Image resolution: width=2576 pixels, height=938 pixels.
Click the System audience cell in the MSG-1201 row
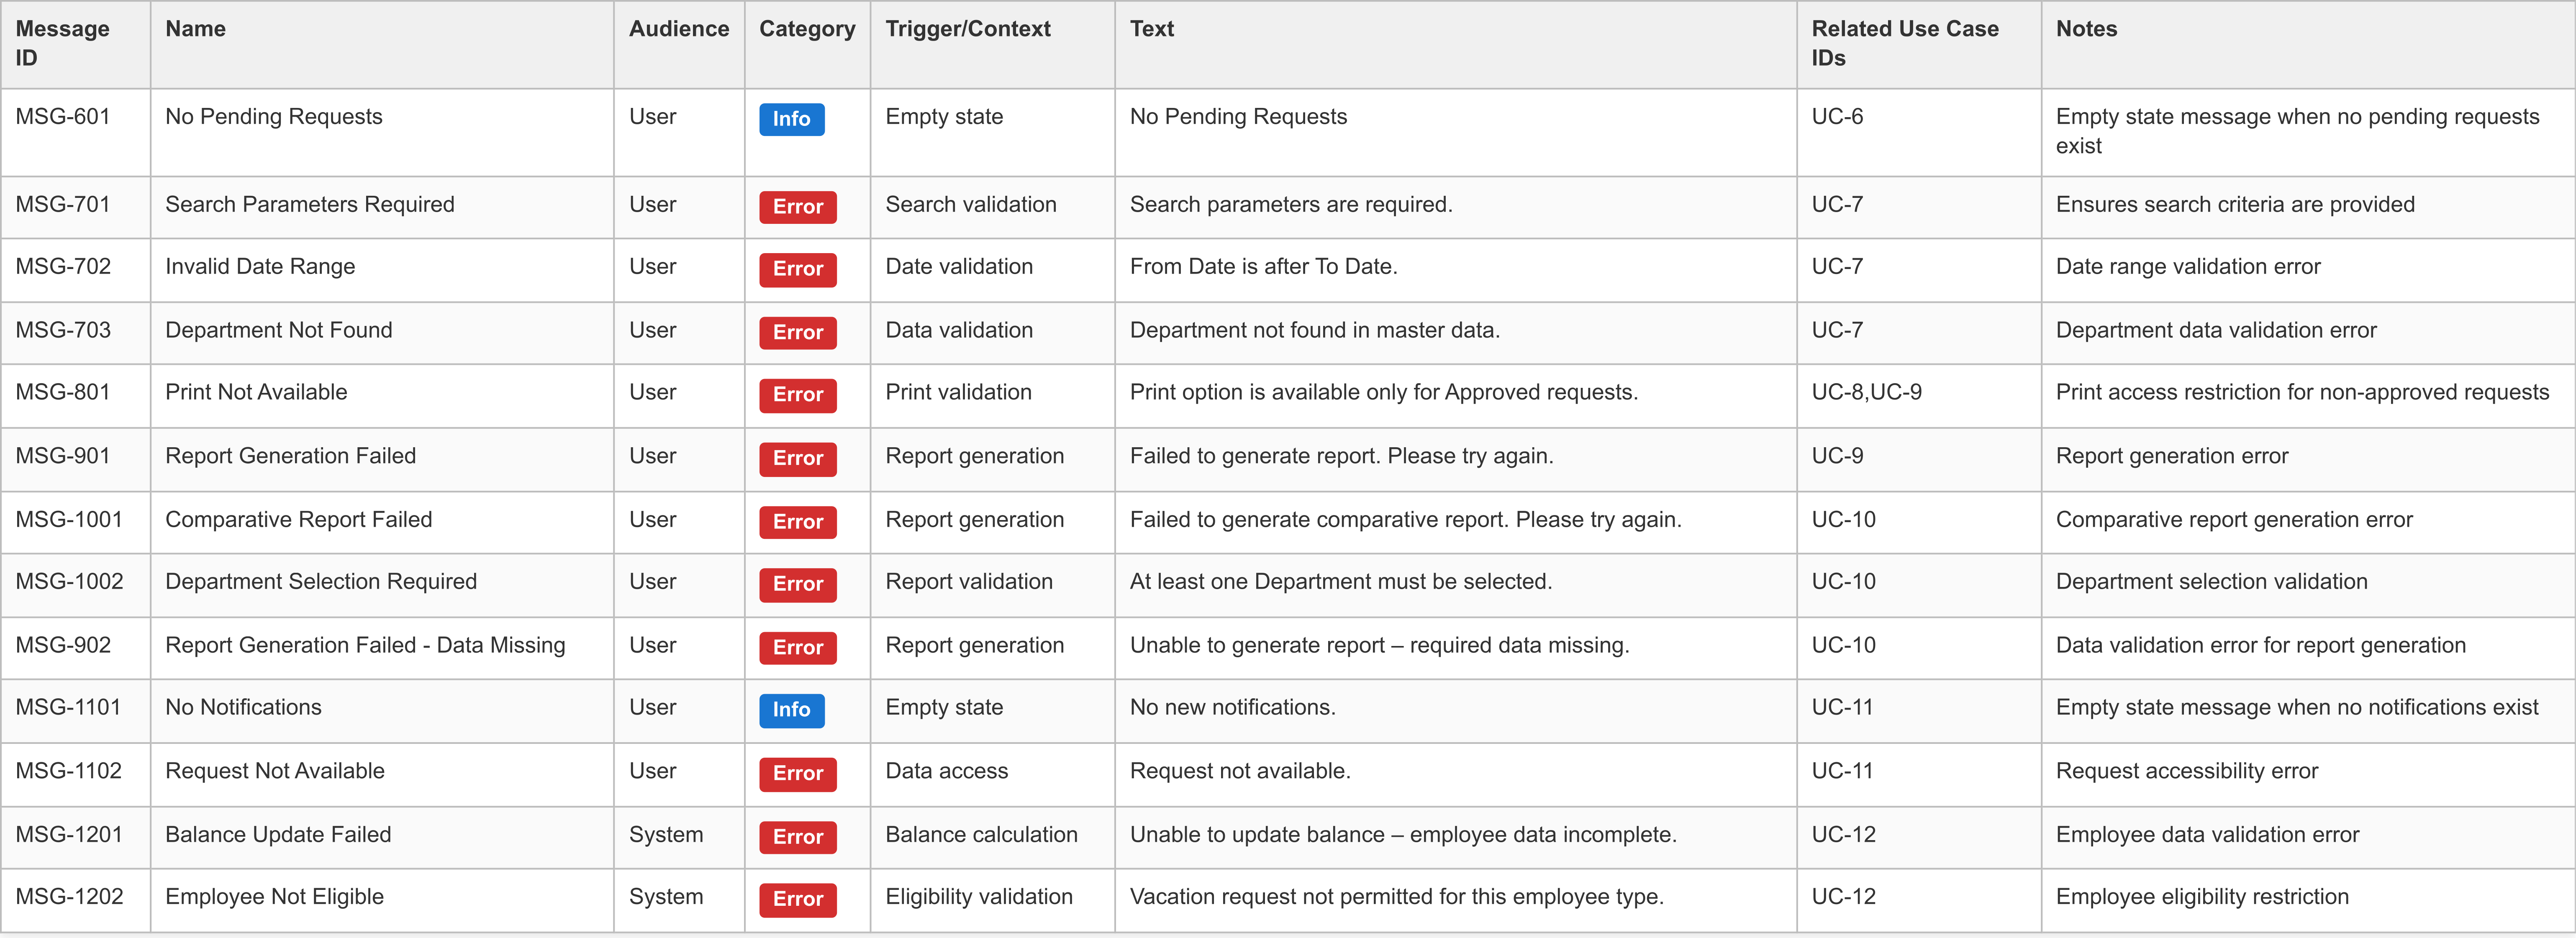point(665,835)
